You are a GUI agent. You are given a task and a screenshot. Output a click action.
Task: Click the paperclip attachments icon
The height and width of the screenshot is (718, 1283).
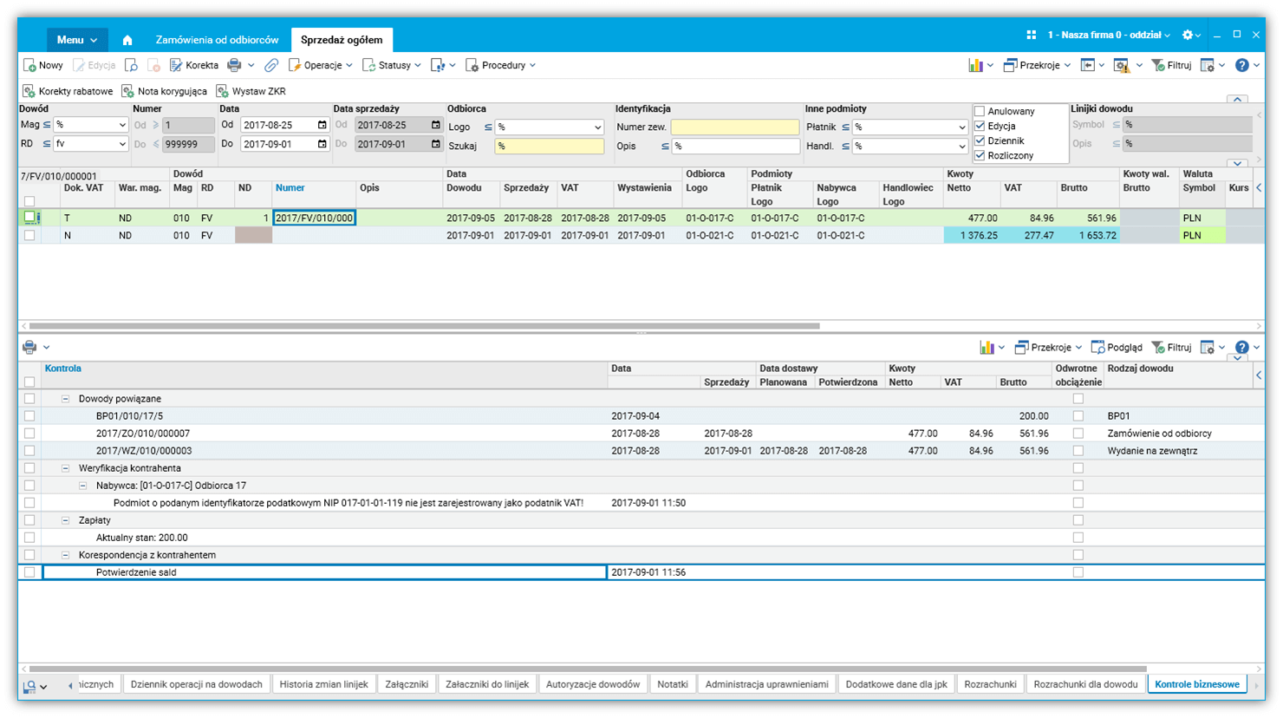click(271, 65)
